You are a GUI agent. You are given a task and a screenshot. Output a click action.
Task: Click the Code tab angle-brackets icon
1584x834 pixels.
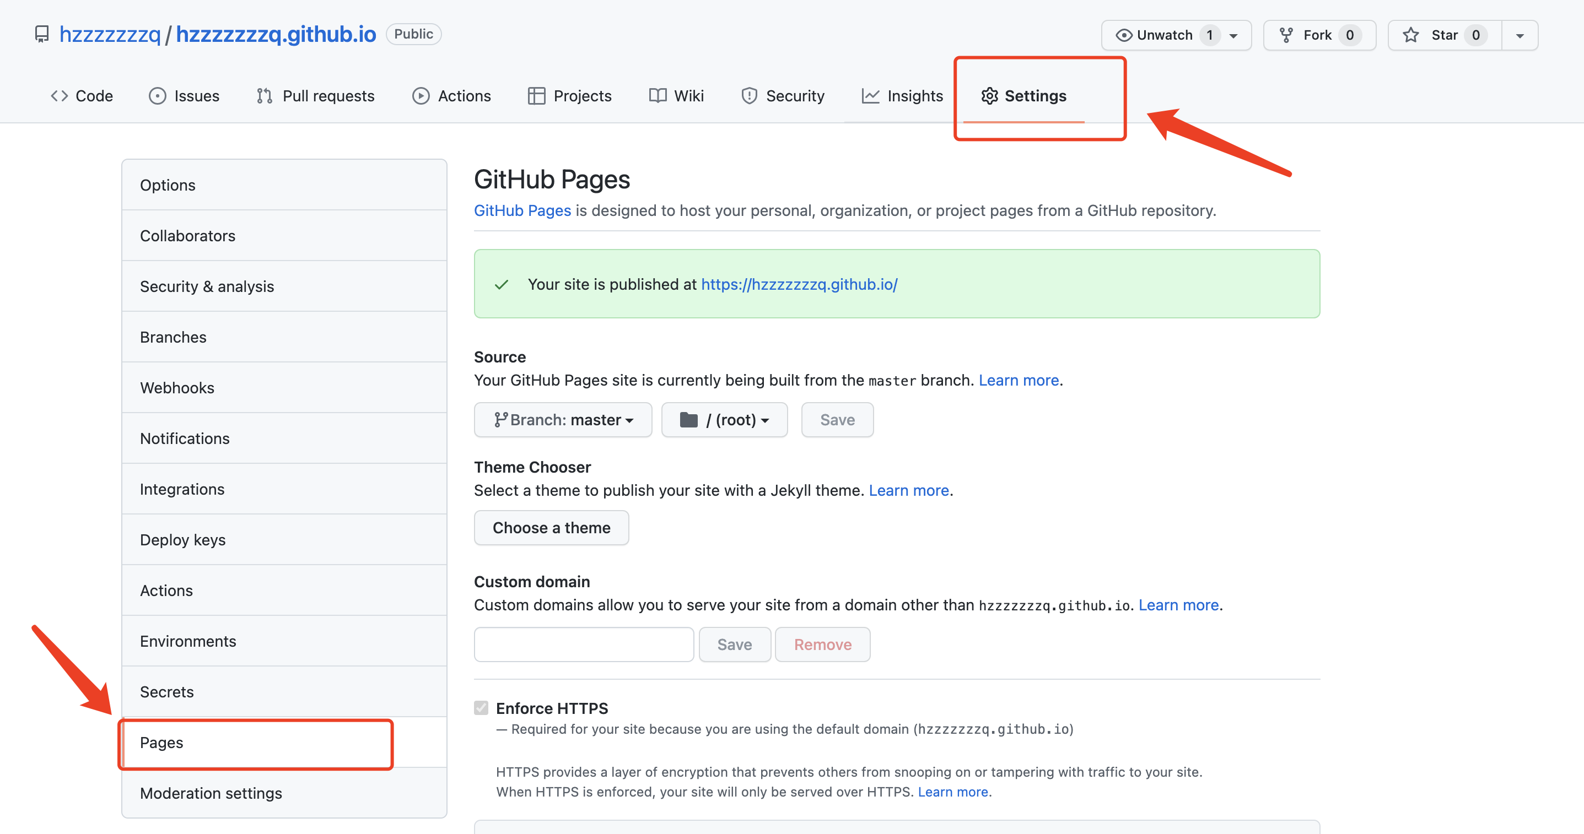tap(59, 96)
